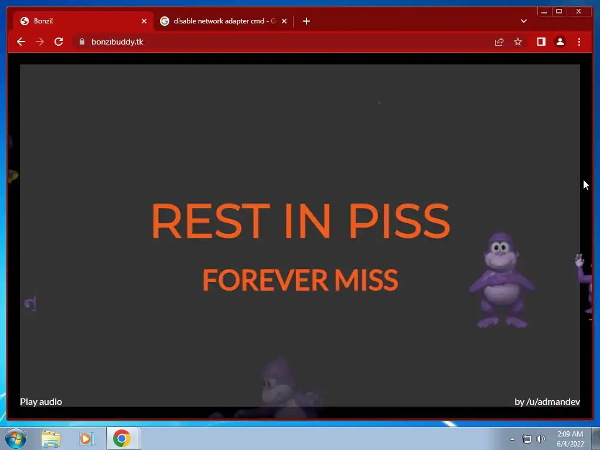Open Windows Explorer from the taskbar
Viewport: 600px width, 450px height.
pyautogui.click(x=51, y=438)
